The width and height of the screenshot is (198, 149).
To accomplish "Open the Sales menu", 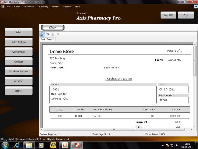I will 17,7.
